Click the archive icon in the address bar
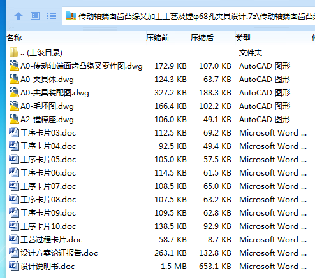This screenshot has height=278, width=315. click(71, 16)
